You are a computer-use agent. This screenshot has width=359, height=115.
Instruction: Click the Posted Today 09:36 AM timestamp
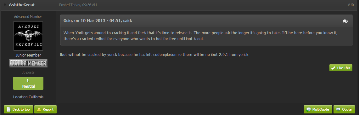[x=78, y=5]
